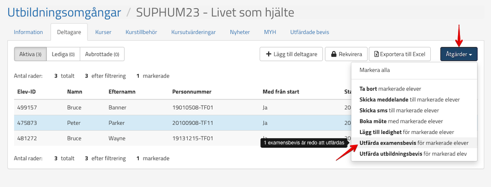Select the Bruce Banner row
Screen dimensions: 491x187
click(139, 108)
